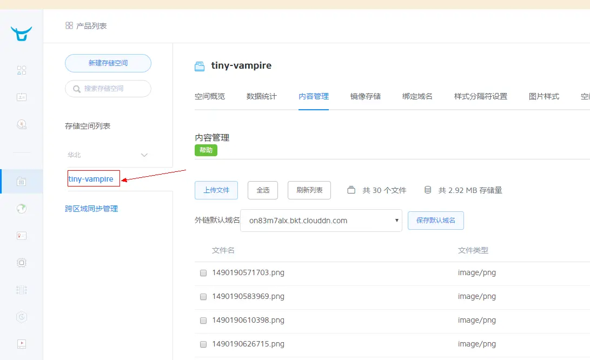The image size is (590, 360).
Task: Switch to 图片样式 tab
Action: click(543, 96)
